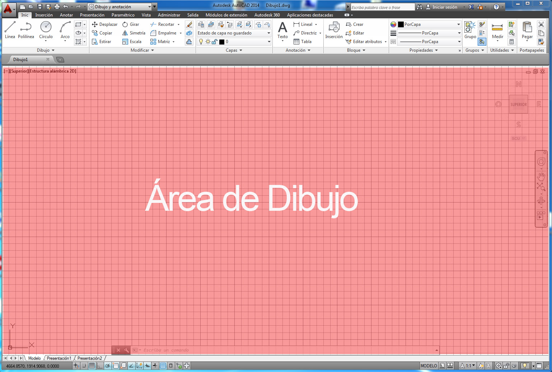The image size is (552, 372).
Task: Click the Save icon in quick access toolbar
Action: [x=39, y=7]
